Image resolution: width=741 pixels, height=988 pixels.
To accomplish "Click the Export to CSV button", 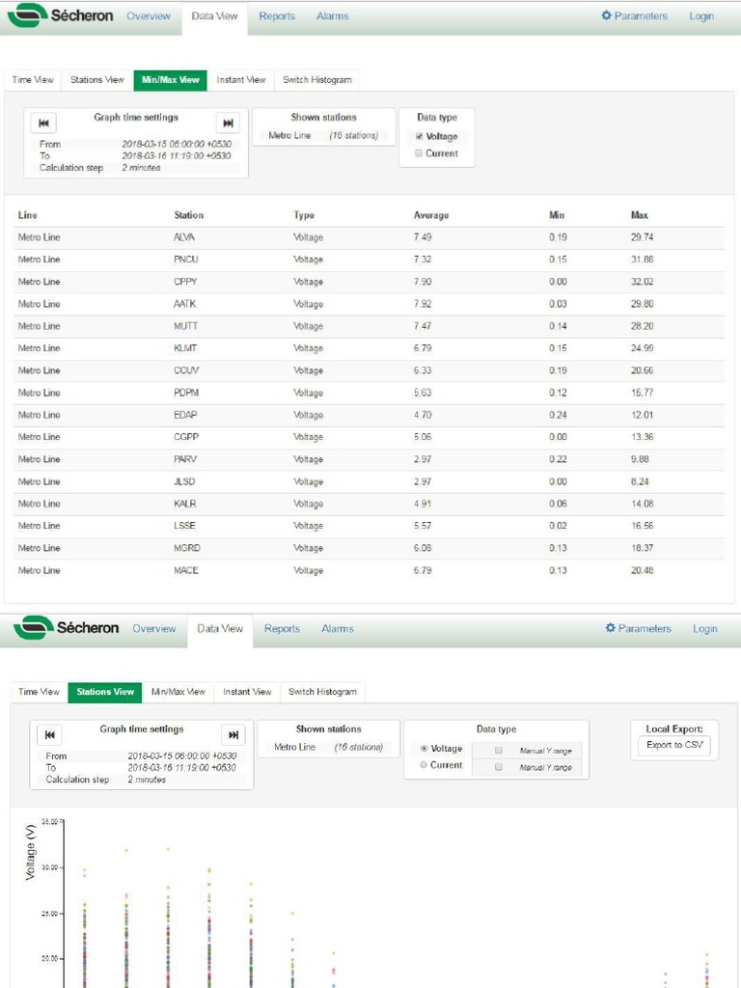I will coord(673,745).
